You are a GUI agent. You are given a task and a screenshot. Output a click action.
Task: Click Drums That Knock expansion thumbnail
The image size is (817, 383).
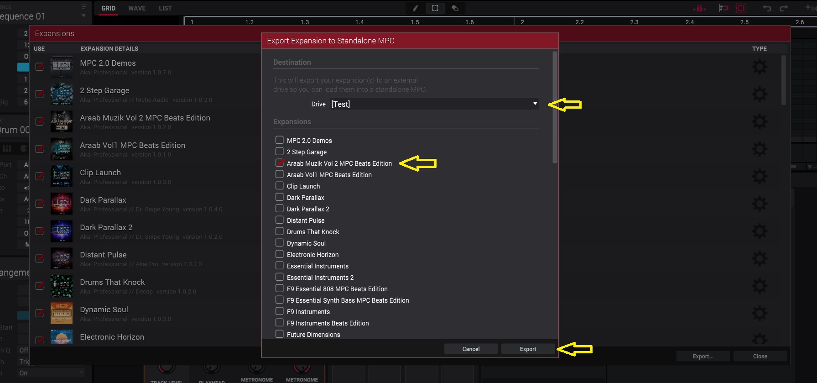pos(62,286)
